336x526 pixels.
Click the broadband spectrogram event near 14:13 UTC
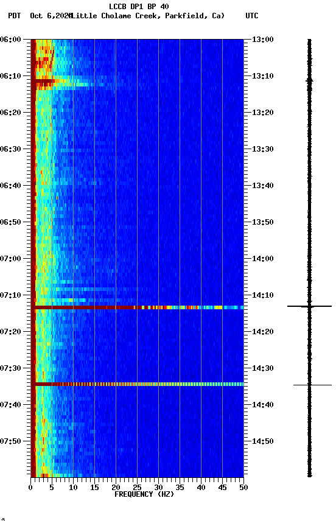point(137,307)
